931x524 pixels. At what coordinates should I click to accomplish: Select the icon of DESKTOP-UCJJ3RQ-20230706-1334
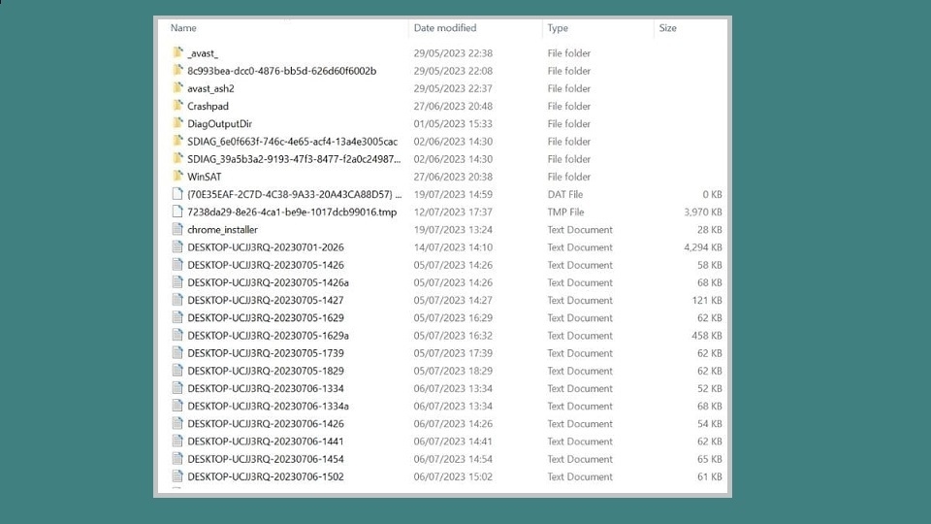pos(177,388)
